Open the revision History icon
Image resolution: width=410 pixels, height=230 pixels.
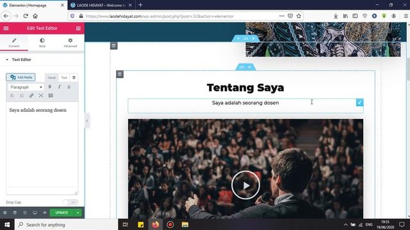[x=25, y=213]
